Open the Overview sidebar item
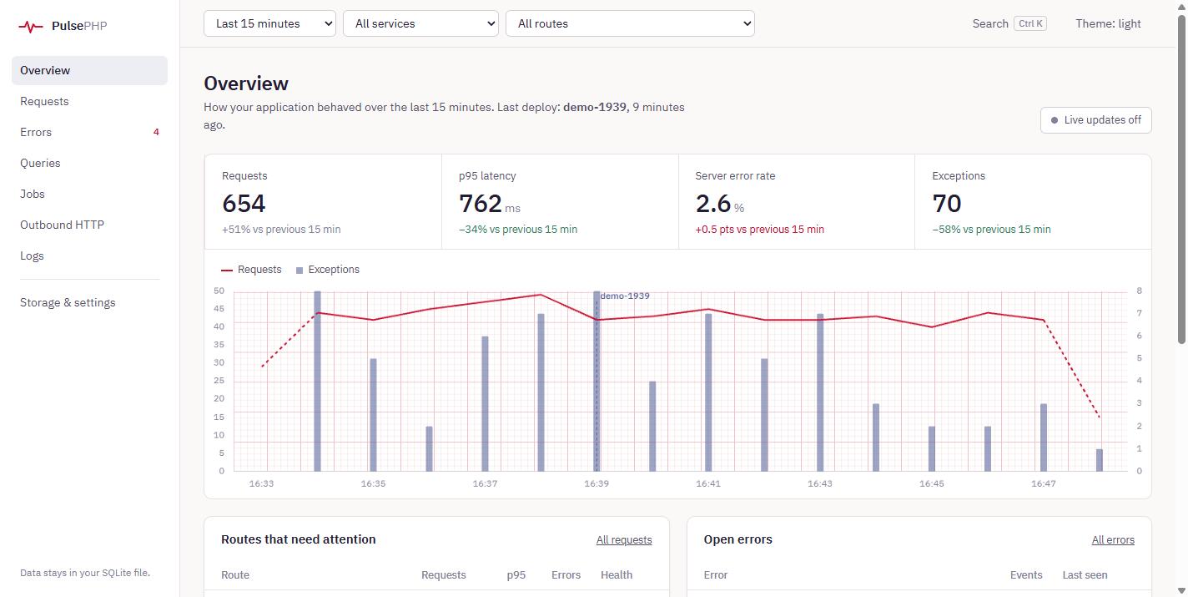The width and height of the screenshot is (1188, 597). click(89, 70)
